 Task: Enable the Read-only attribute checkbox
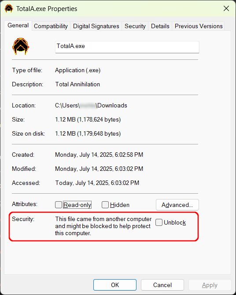click(x=59, y=205)
